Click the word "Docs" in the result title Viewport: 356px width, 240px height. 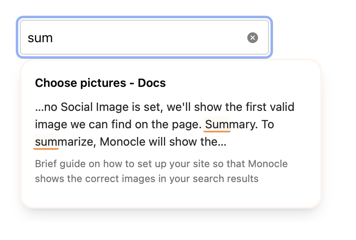click(152, 83)
